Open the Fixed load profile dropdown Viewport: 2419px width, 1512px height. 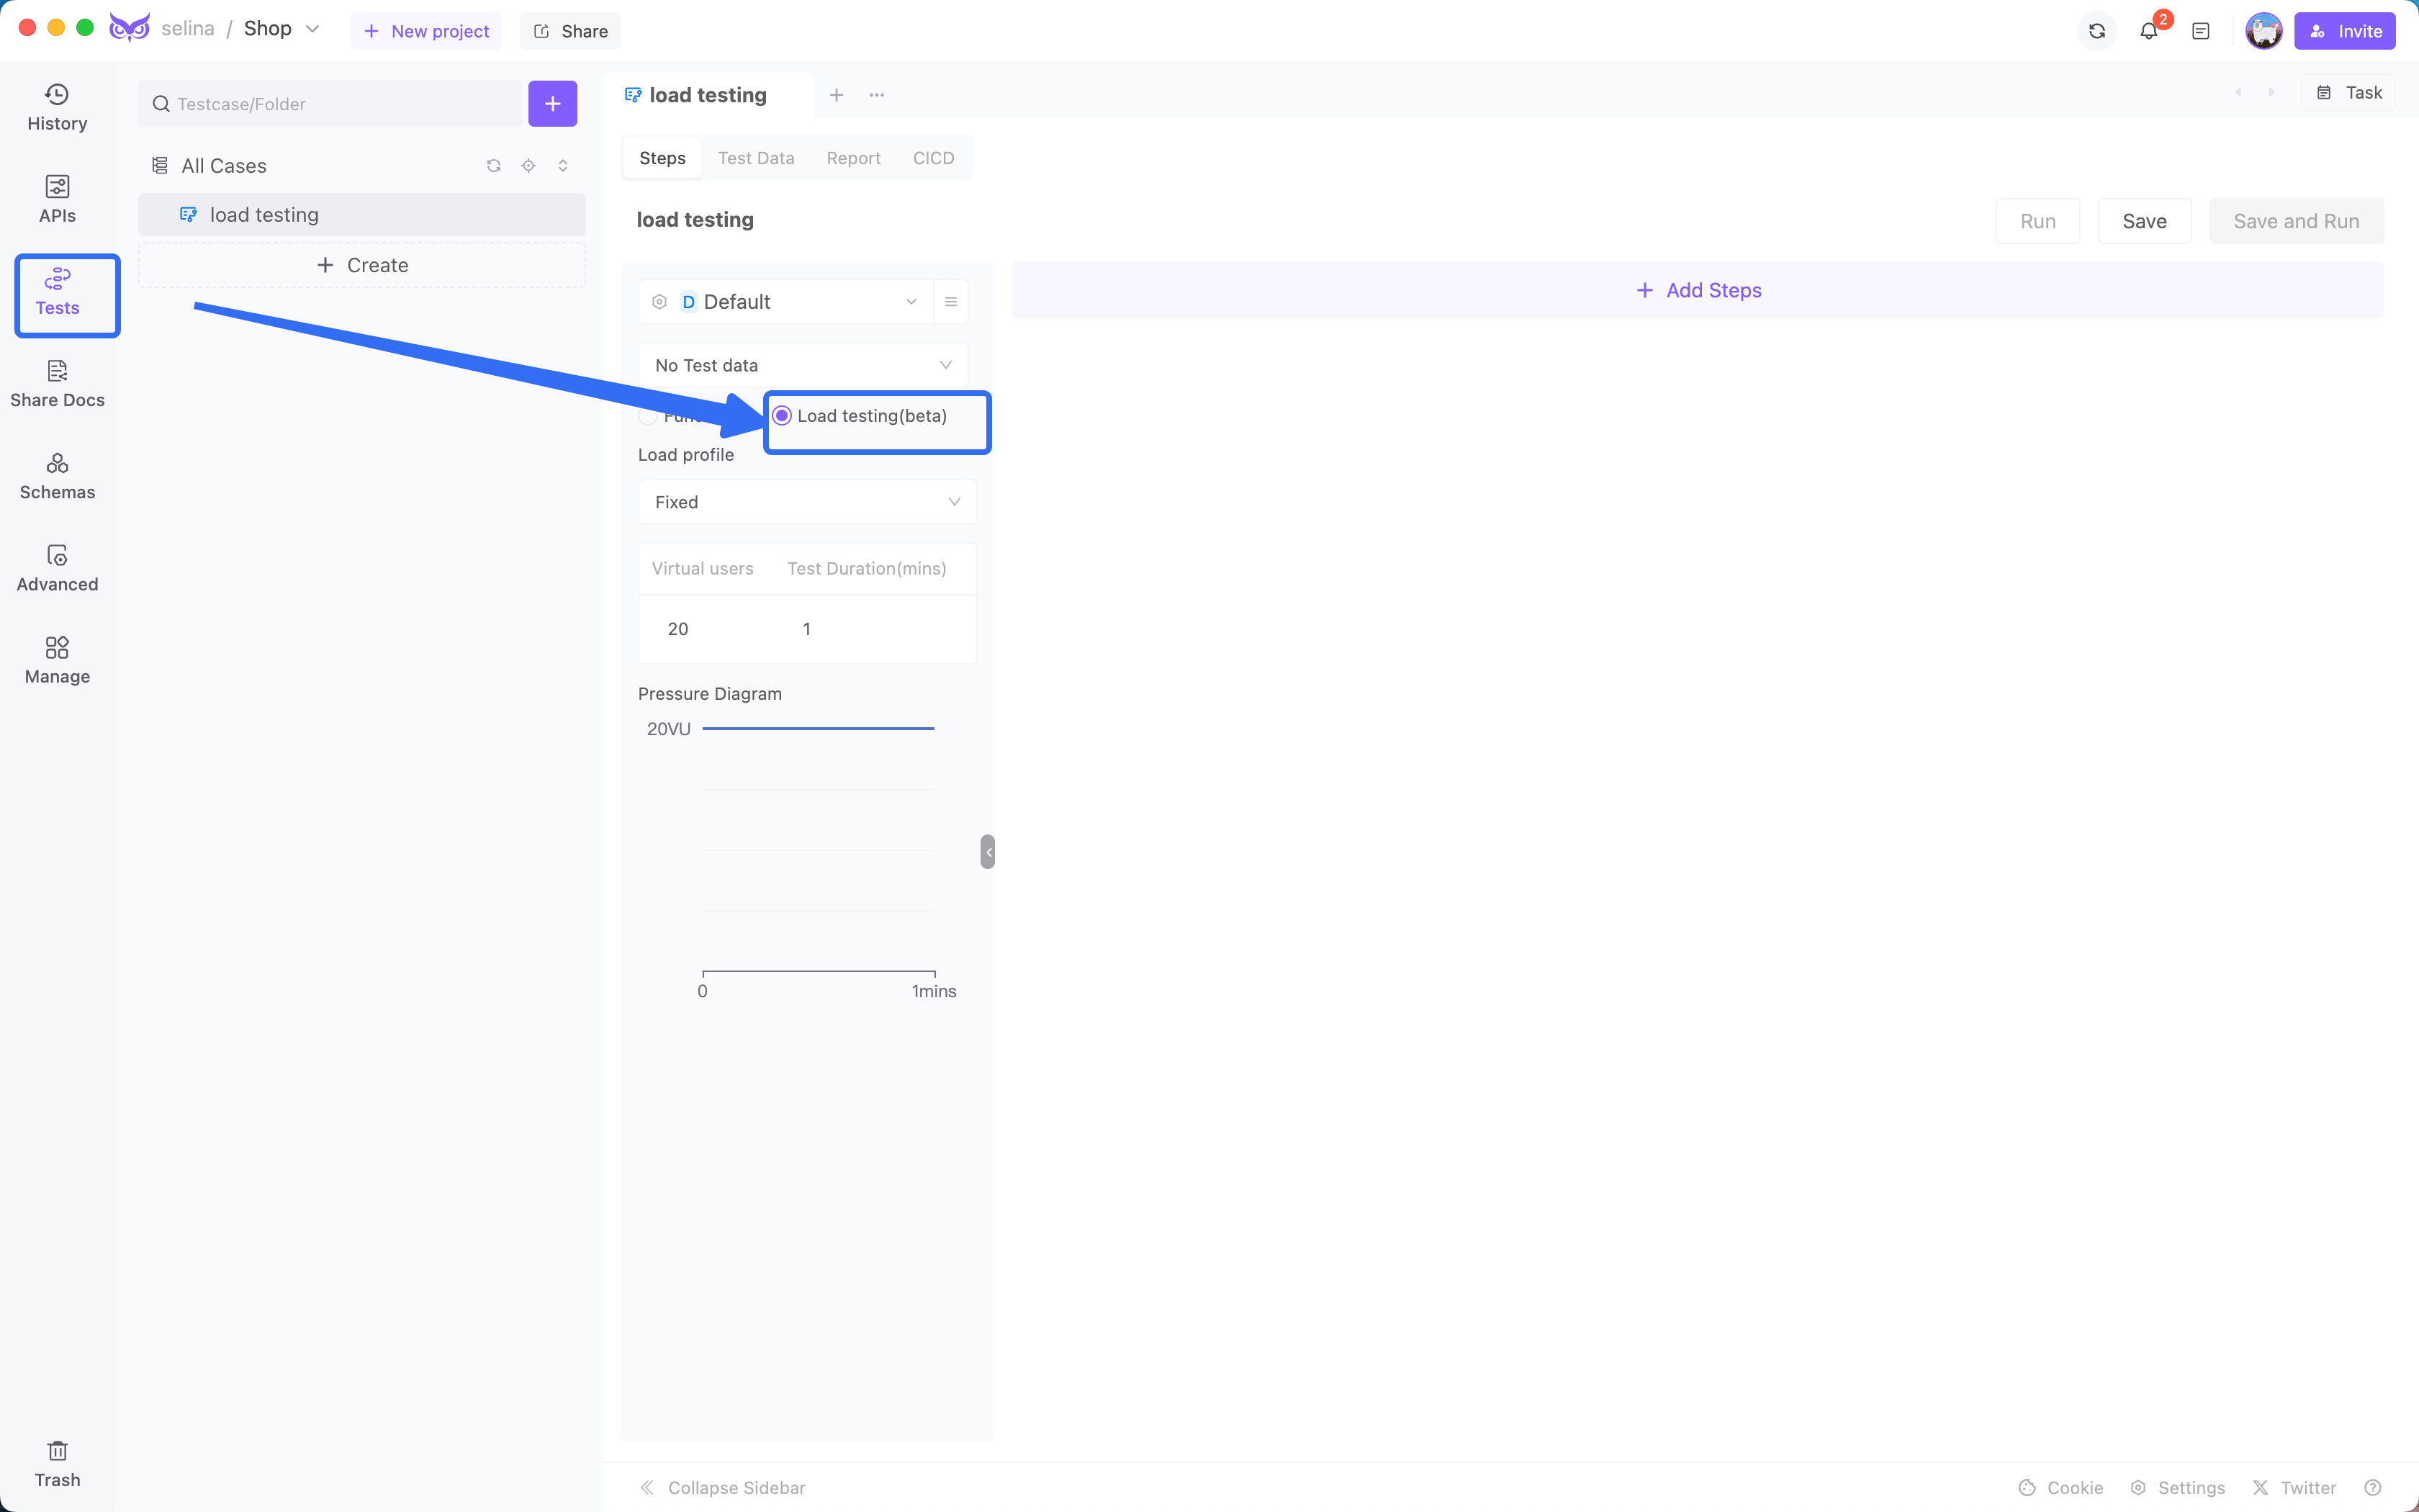coord(806,502)
